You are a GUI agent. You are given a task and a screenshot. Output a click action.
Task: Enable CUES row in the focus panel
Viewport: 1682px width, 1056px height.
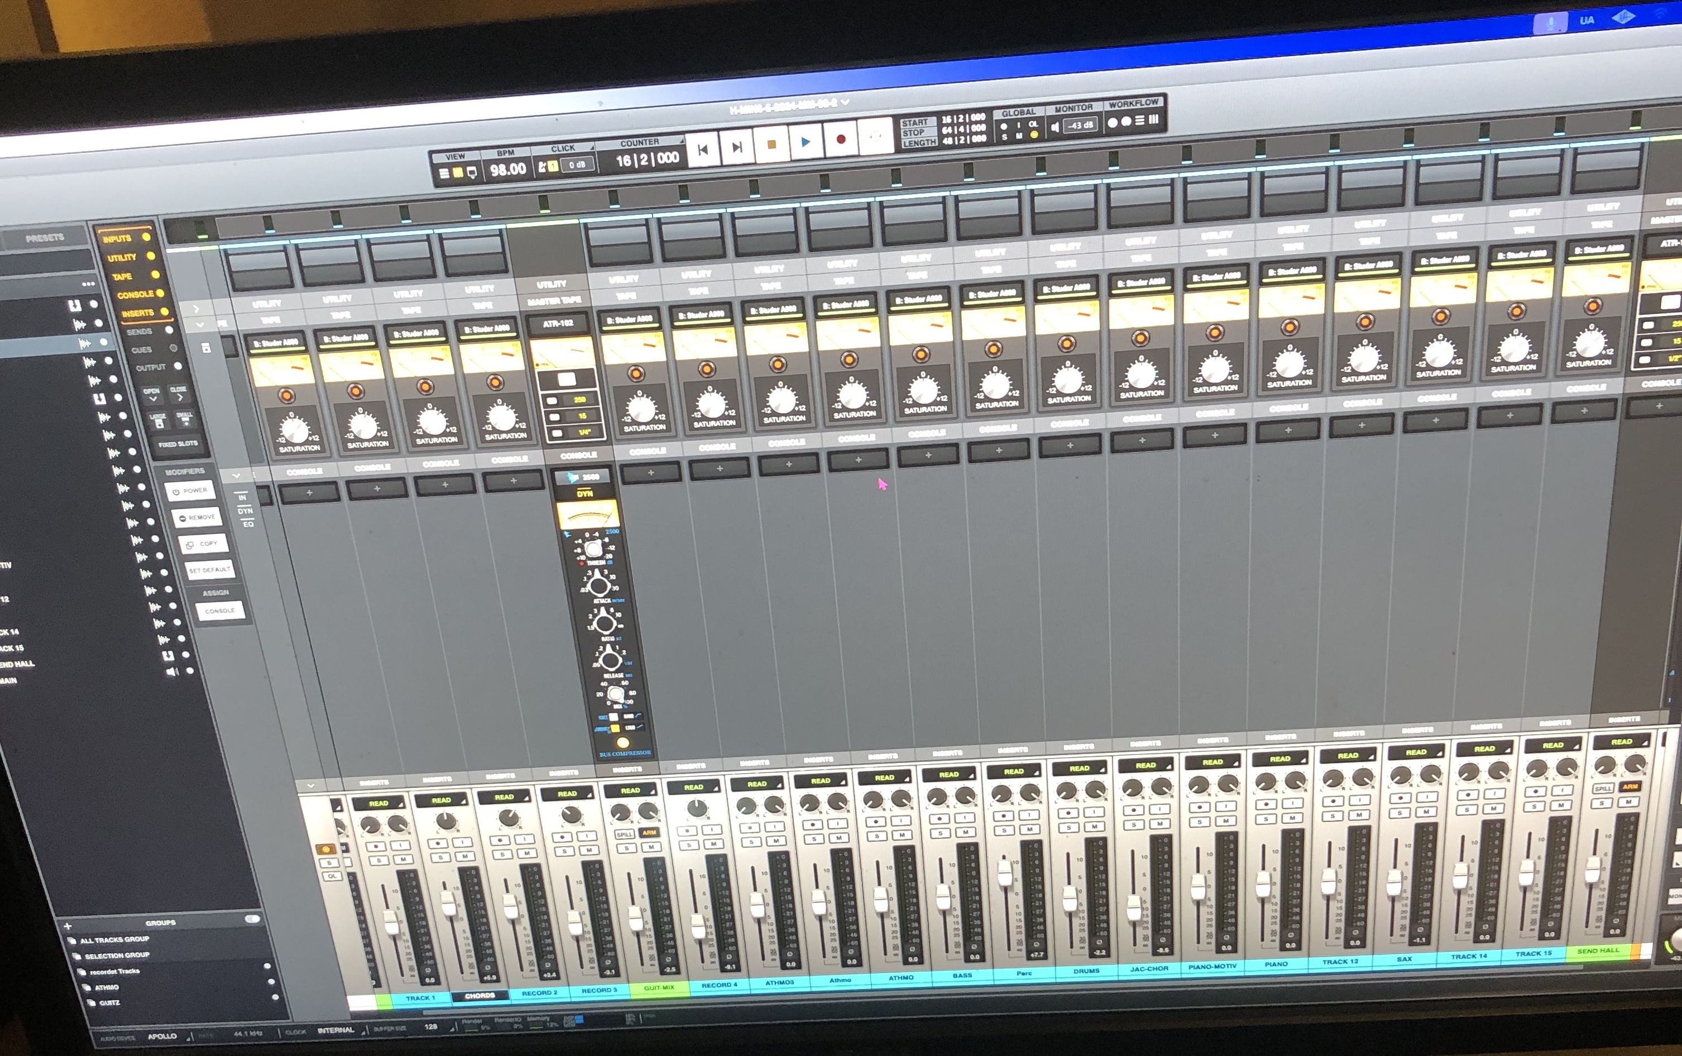coord(154,349)
